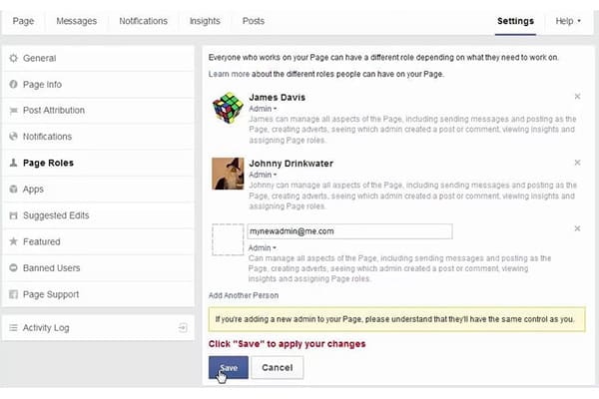This screenshot has width=599, height=399.
Task: Click the Post Attribution flag icon
Action: pyautogui.click(x=13, y=111)
